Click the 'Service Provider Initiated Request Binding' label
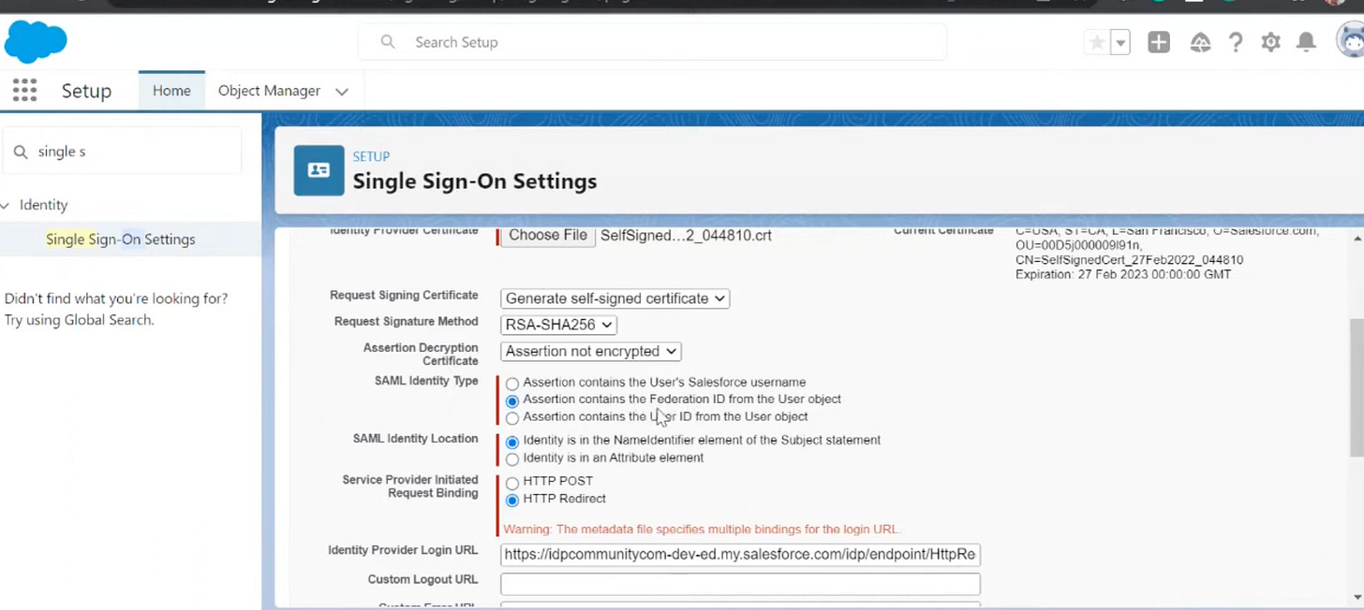 click(x=410, y=487)
